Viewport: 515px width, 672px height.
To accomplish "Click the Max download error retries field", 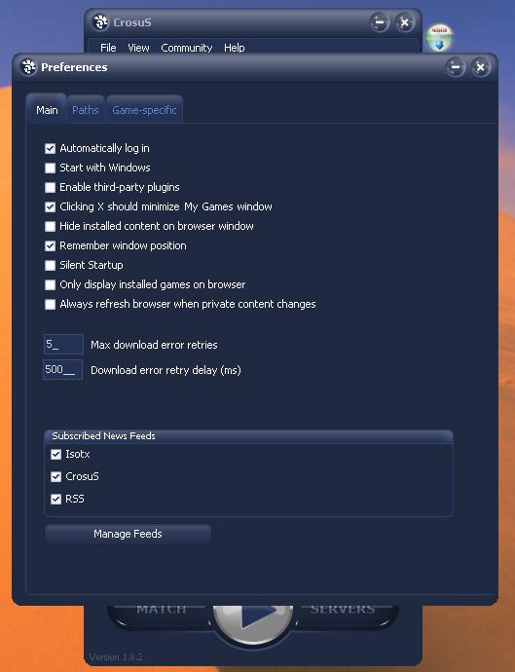I will click(63, 344).
